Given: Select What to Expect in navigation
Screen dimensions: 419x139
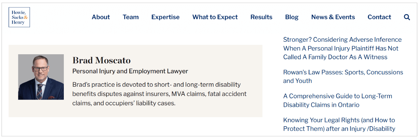Looking at the screenshot, I should [215, 17].
